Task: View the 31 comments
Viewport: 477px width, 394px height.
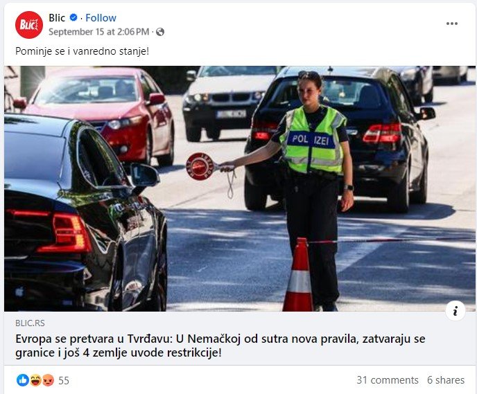Action: tap(388, 380)
